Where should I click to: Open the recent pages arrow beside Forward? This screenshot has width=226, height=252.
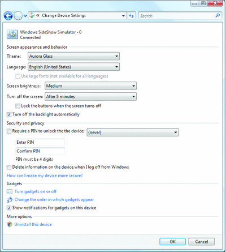(25, 16)
